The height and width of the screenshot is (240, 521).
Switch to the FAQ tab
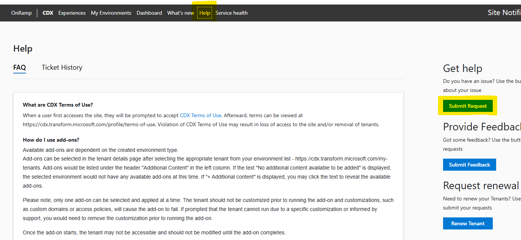pos(20,67)
